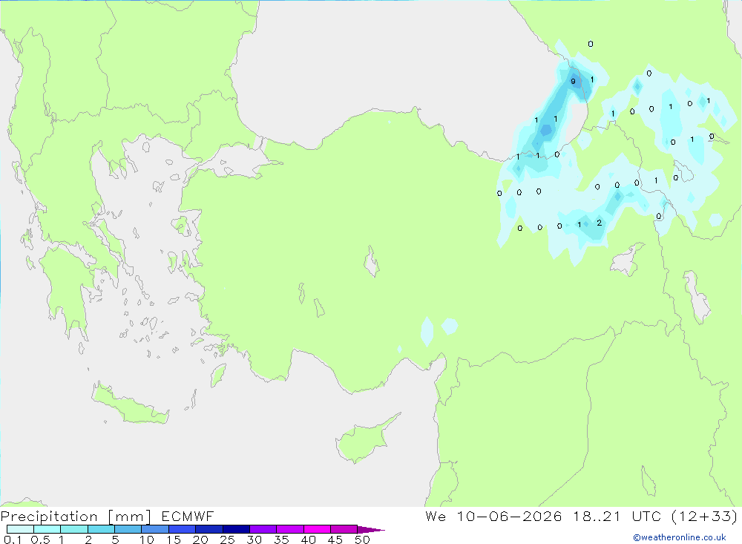Click the '35' legend value label

[x=281, y=540]
